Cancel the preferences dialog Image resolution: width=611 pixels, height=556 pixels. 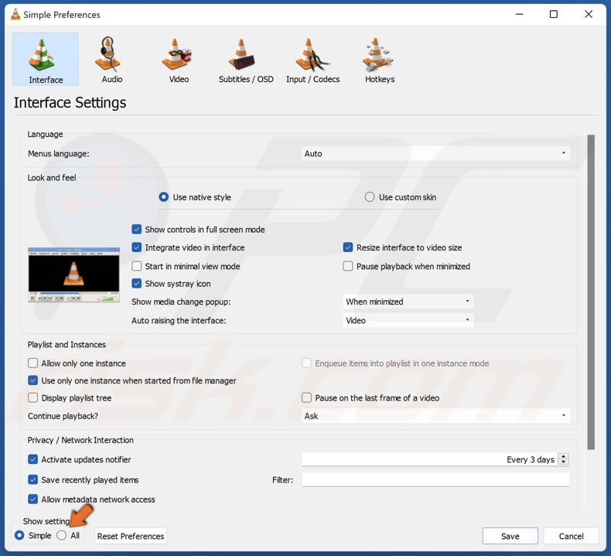(572, 536)
